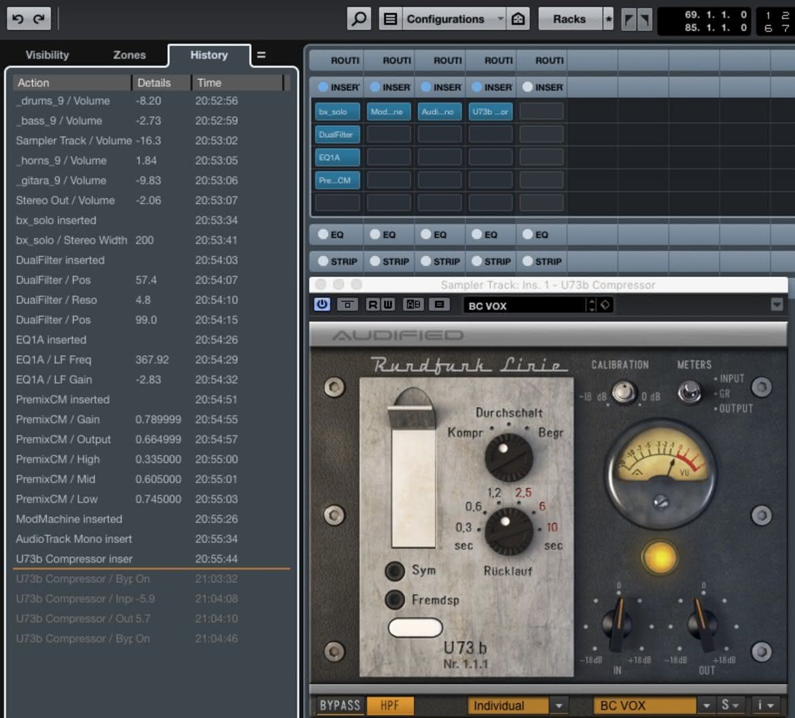This screenshot has height=718, width=795.
Task: Click the asterisk rack settings button
Action: click(x=608, y=19)
